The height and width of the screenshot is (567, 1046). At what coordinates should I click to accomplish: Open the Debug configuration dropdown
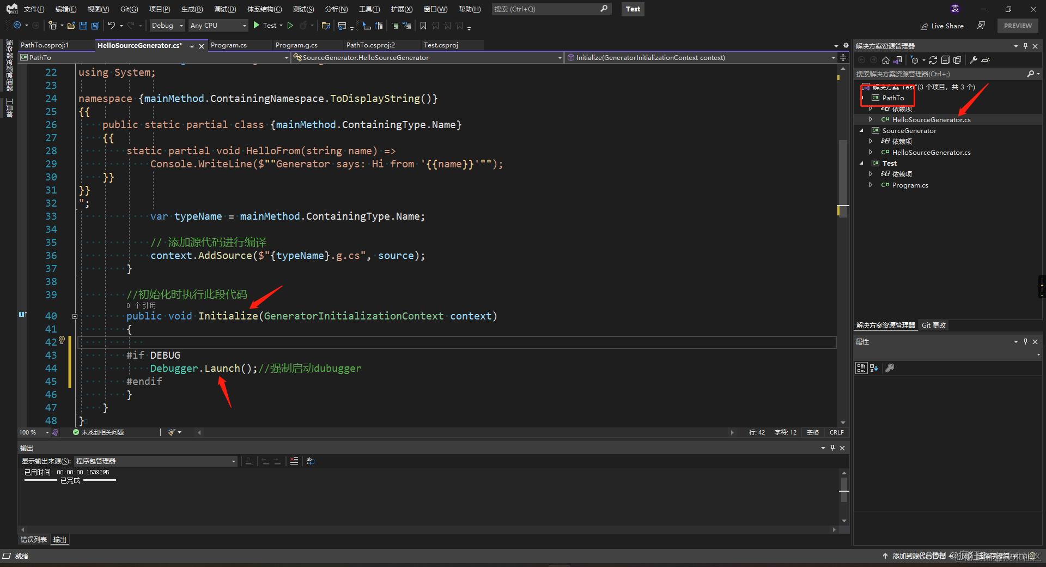pyautogui.click(x=167, y=26)
